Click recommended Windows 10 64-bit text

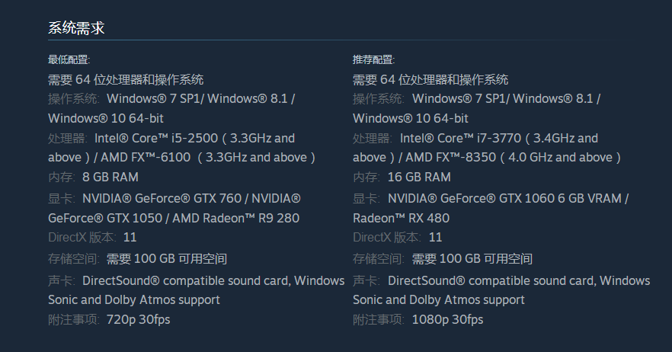(410, 118)
